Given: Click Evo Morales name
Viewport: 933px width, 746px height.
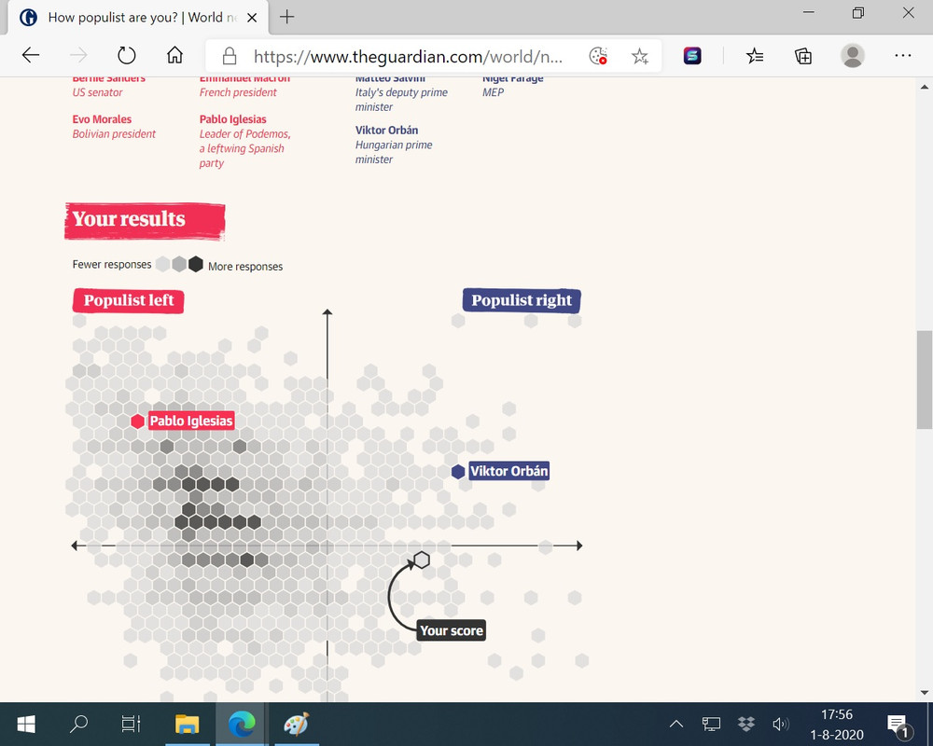Looking at the screenshot, I should pos(102,119).
